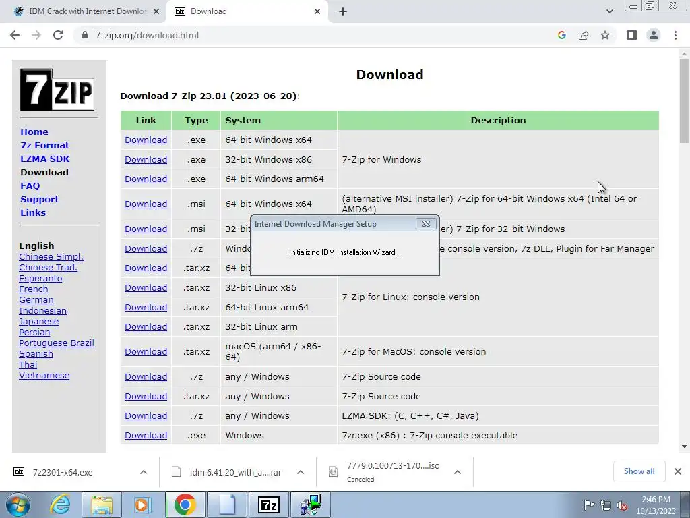Open blank document taskbar item
Viewport: 690px width, 518px height.
226,505
